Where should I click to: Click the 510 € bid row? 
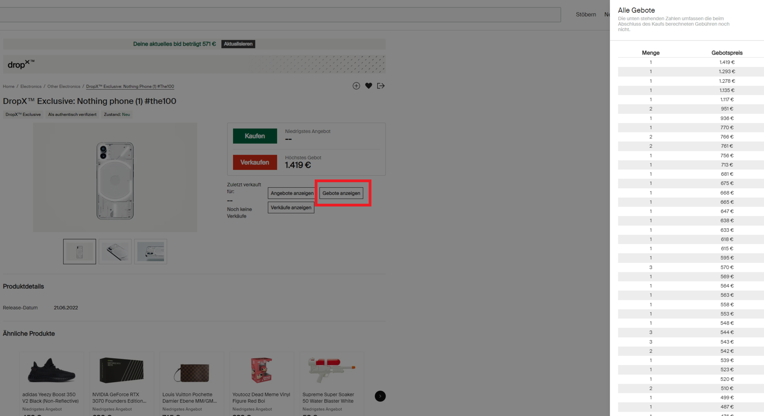pyautogui.click(x=691, y=388)
